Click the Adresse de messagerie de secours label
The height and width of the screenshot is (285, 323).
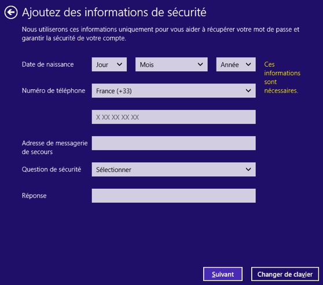click(55, 147)
